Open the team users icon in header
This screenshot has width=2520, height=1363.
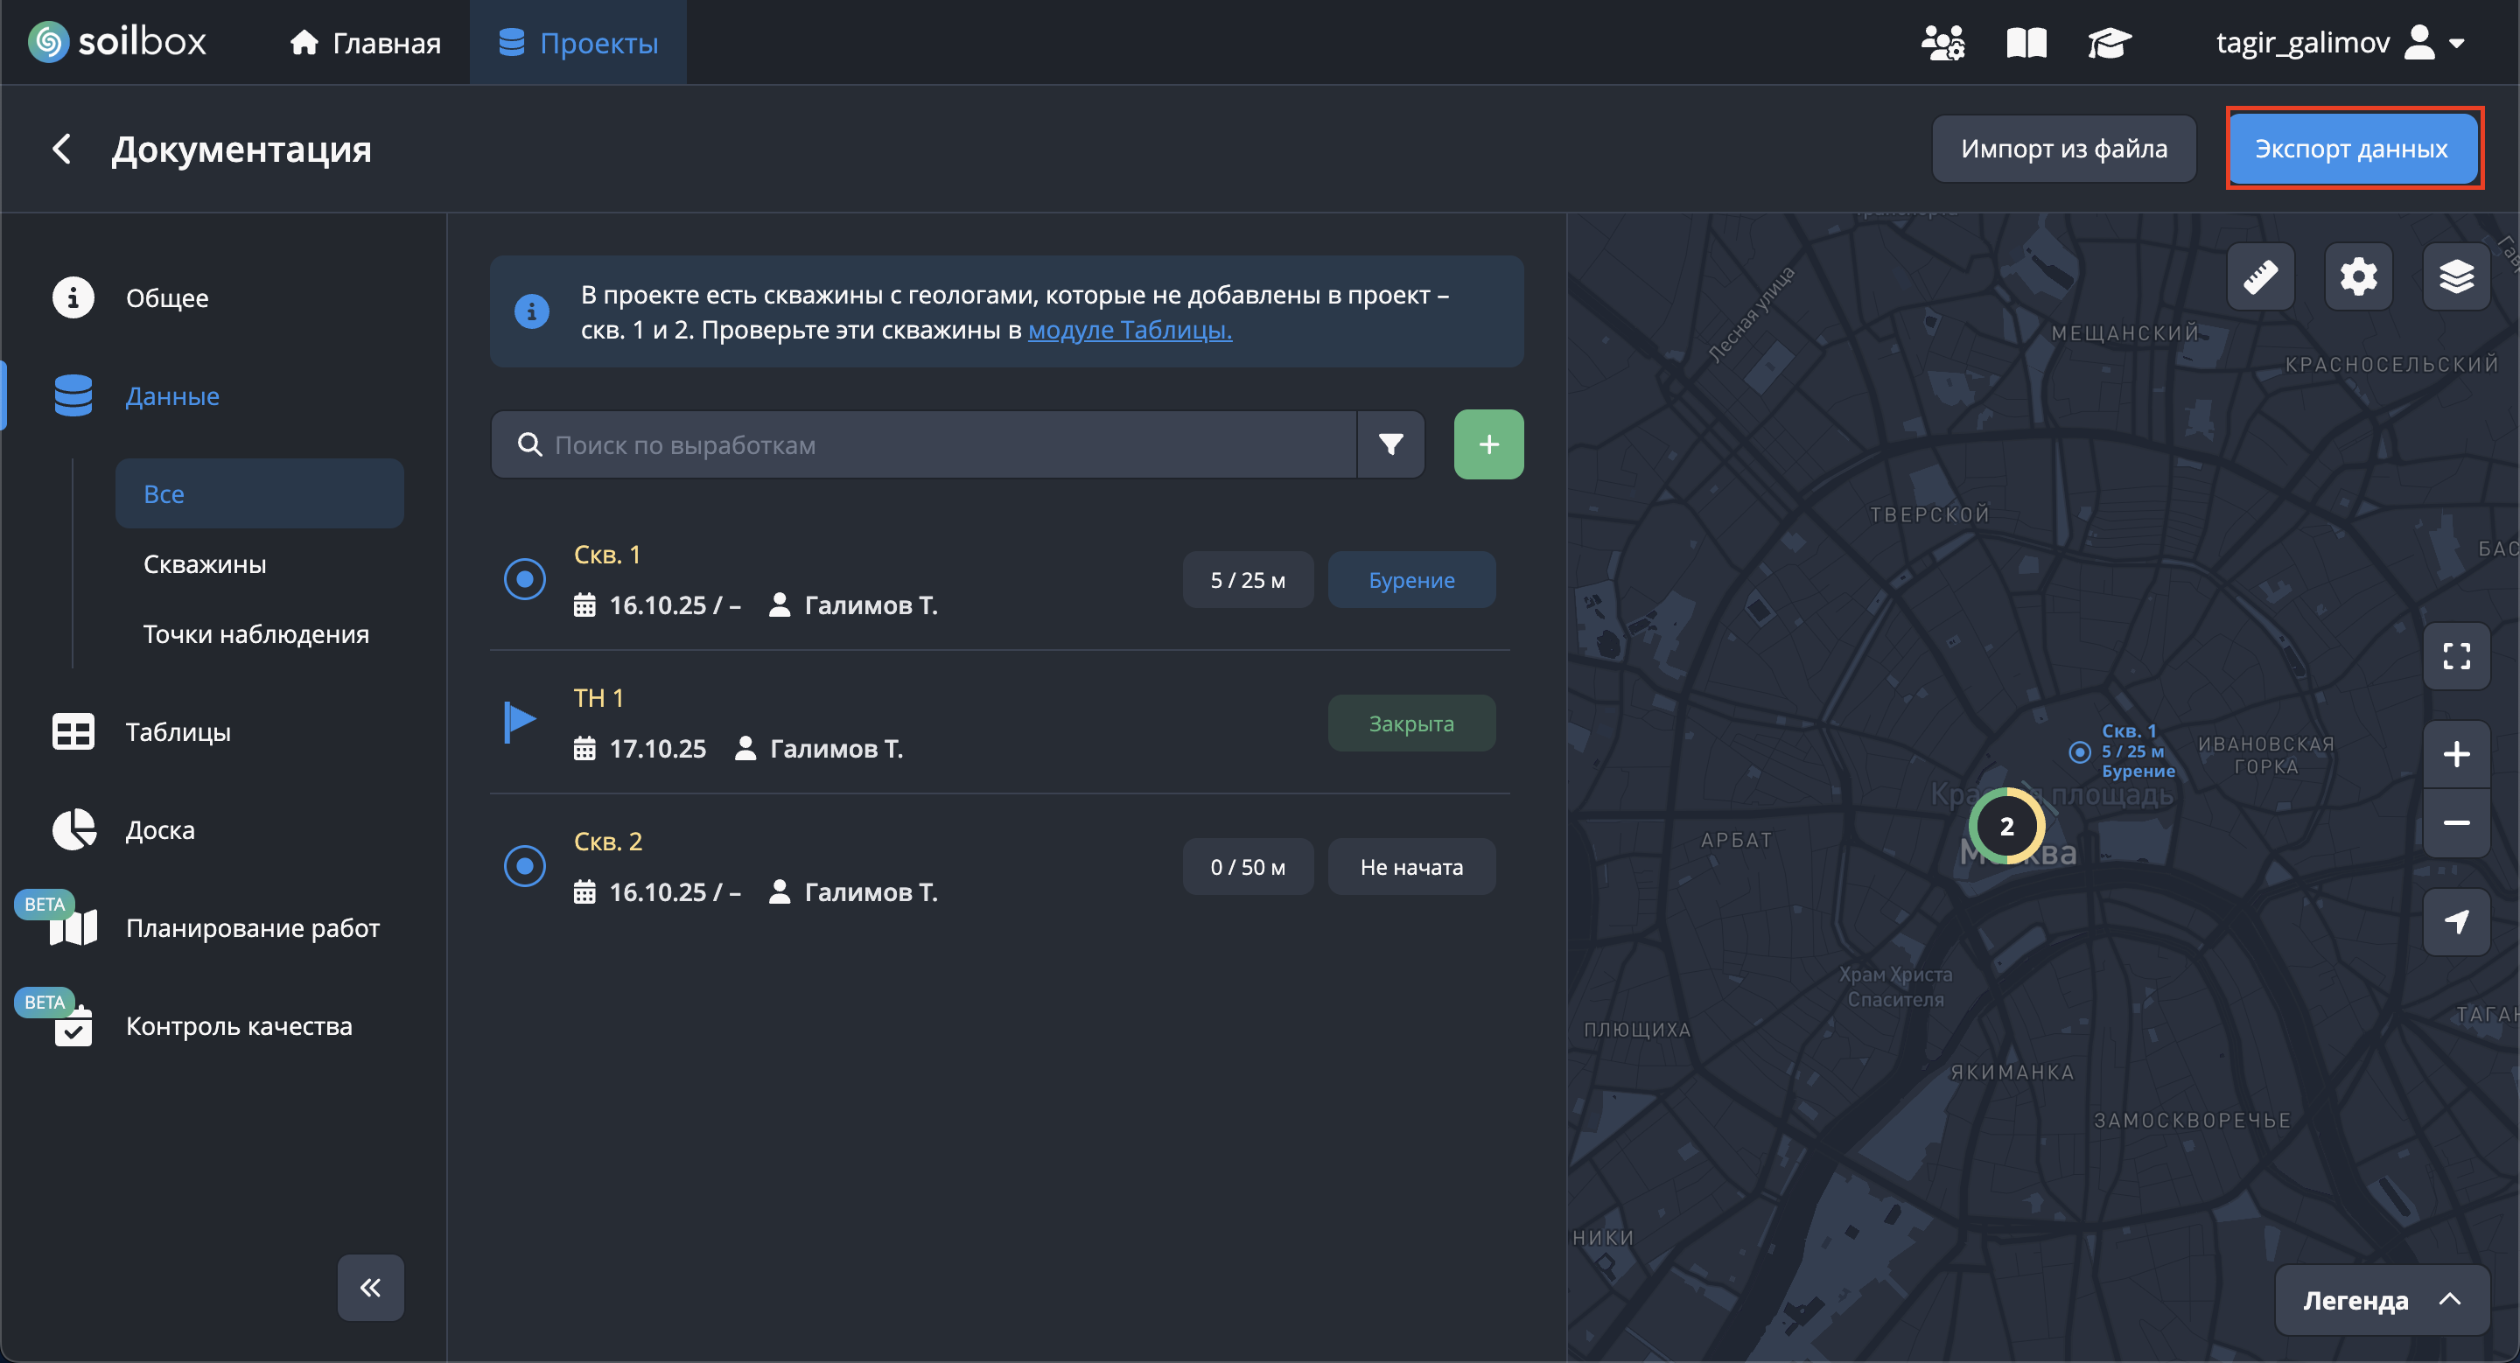tap(1942, 43)
